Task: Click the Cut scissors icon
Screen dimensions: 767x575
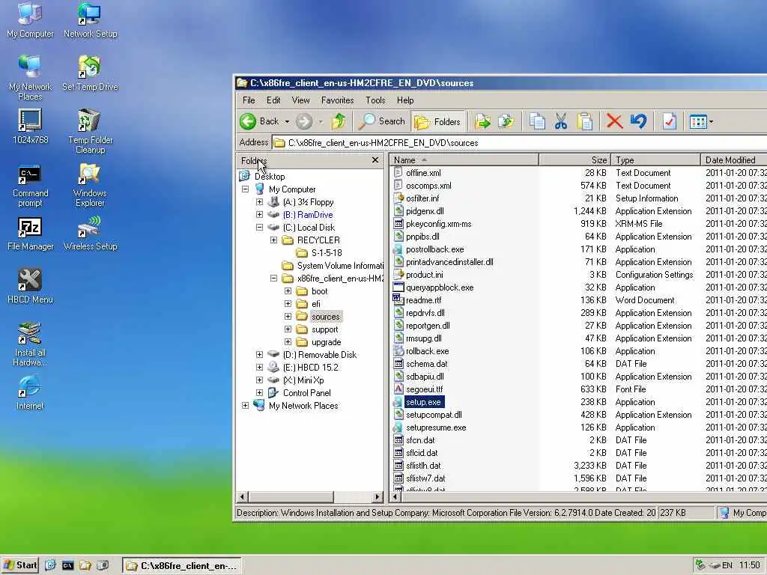Action: [561, 121]
